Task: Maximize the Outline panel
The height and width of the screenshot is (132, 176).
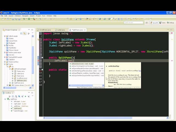Action: pyautogui.click(x=32, y=93)
